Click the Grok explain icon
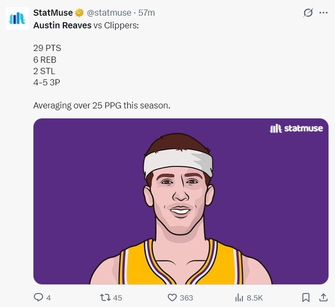Screen dimensions: 335x307 (308, 13)
